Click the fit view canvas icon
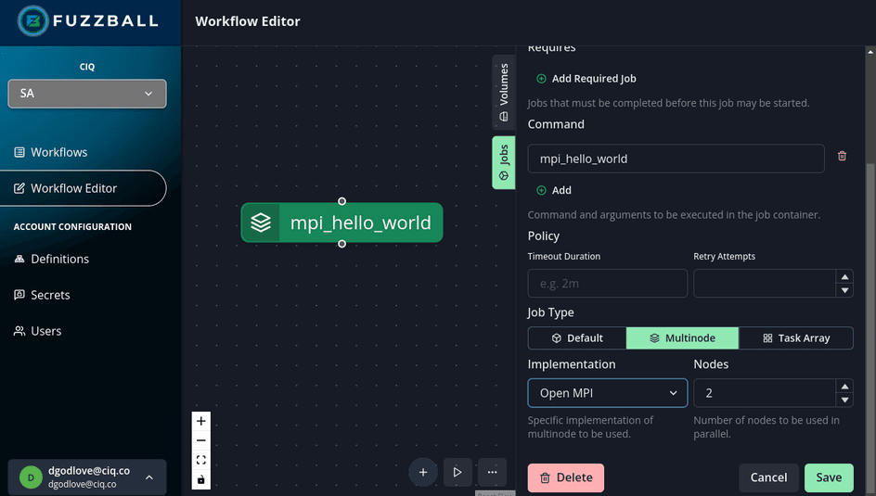Viewport: 876px width, 496px height. point(201,460)
